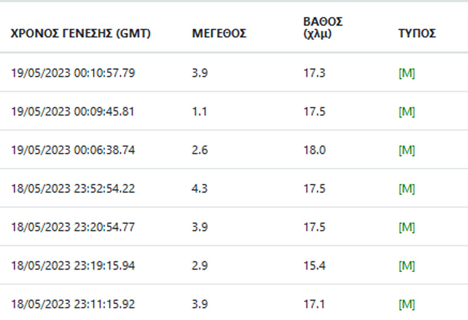468x320 pixels.
Task: Select the depth value 18.0
Action: click(x=314, y=150)
